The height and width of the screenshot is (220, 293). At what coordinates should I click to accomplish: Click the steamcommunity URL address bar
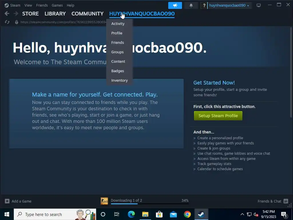pyautogui.click(x=64, y=22)
